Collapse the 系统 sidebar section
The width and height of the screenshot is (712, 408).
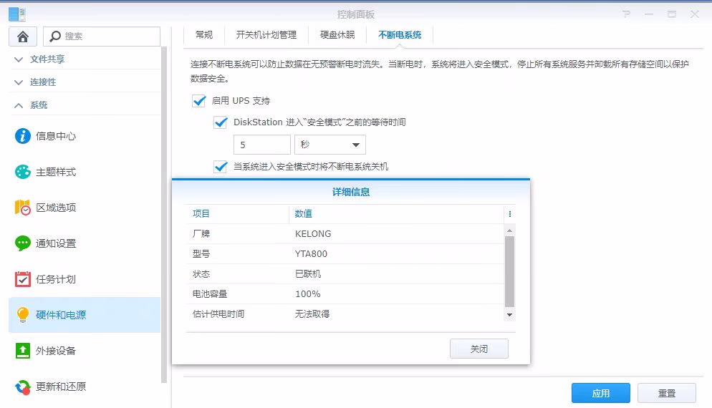tap(19, 105)
